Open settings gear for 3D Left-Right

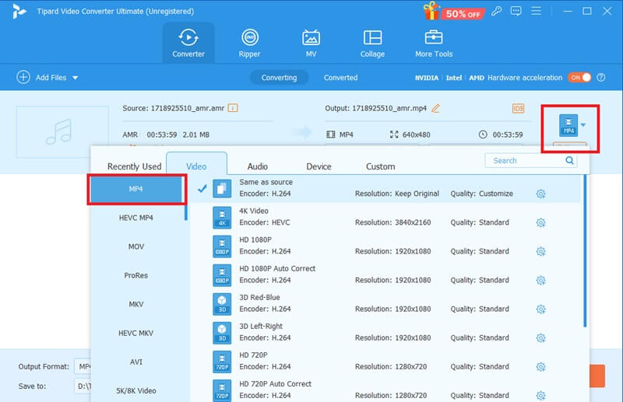click(540, 337)
